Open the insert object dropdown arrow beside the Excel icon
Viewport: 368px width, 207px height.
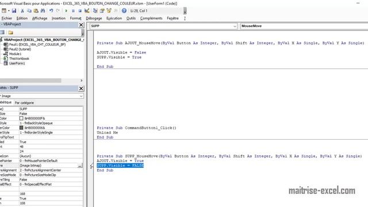tap(9, 11)
